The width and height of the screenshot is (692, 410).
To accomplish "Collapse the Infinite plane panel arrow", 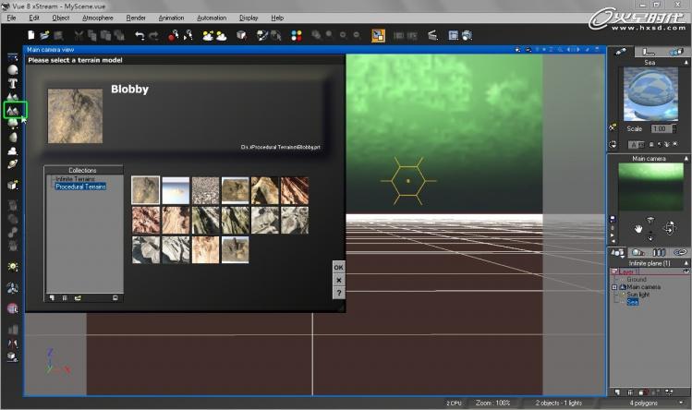I will [686, 263].
